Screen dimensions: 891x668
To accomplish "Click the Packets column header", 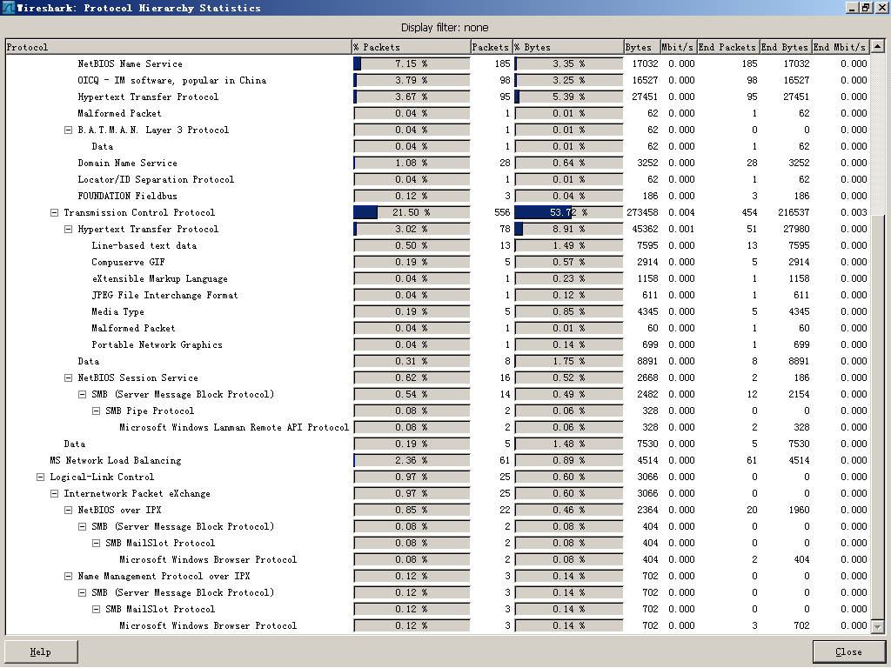I will tap(492, 47).
